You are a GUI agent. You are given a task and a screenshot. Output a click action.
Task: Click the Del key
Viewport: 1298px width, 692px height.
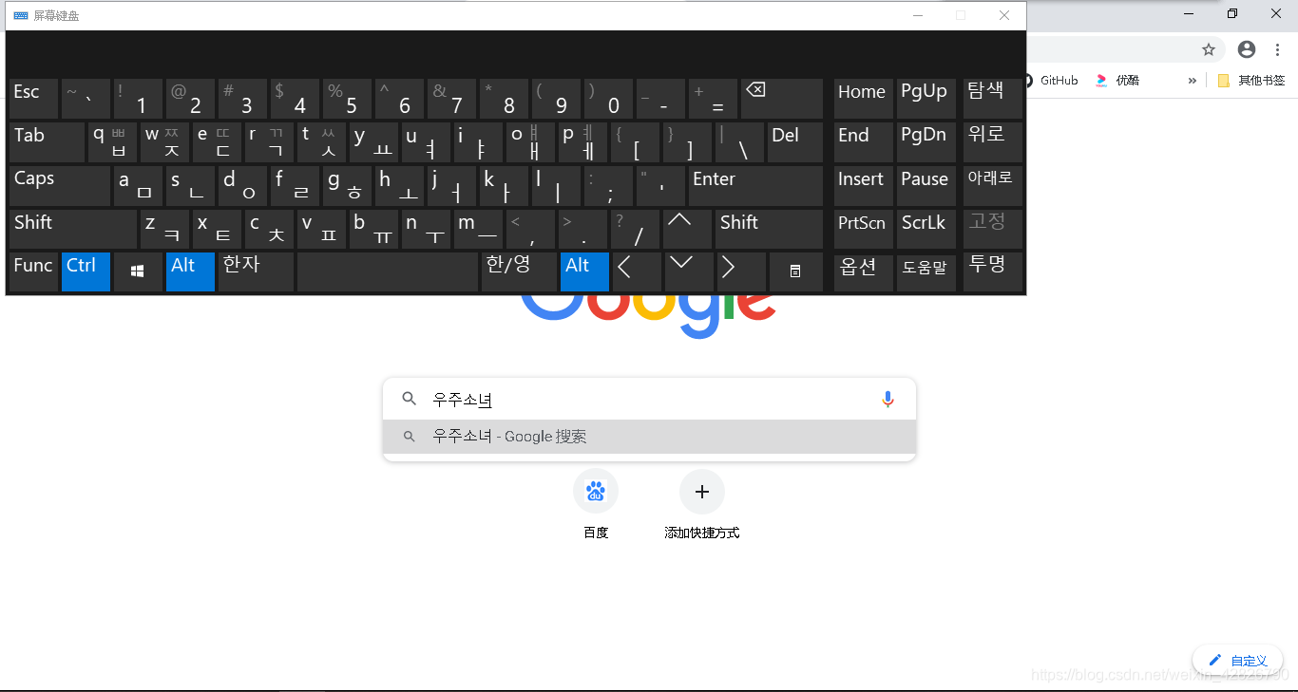click(795, 142)
